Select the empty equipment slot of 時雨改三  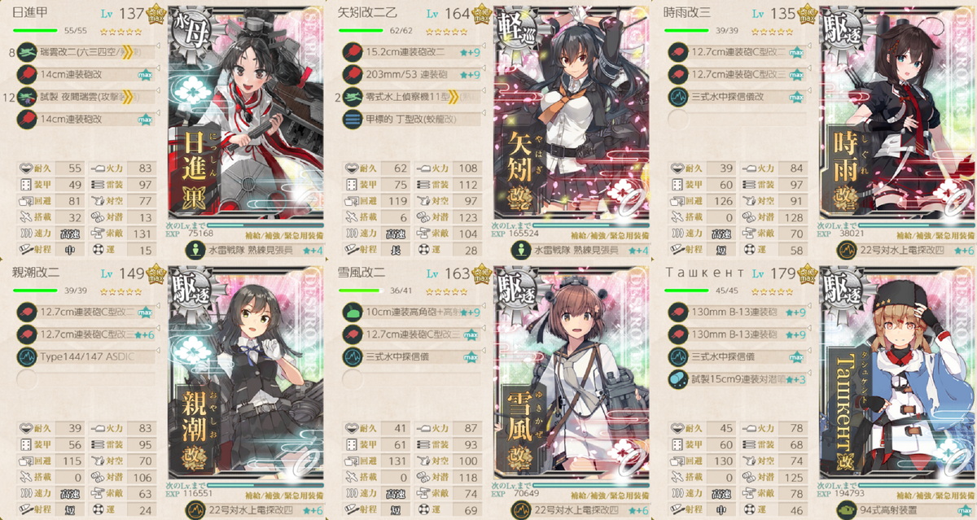(676, 120)
